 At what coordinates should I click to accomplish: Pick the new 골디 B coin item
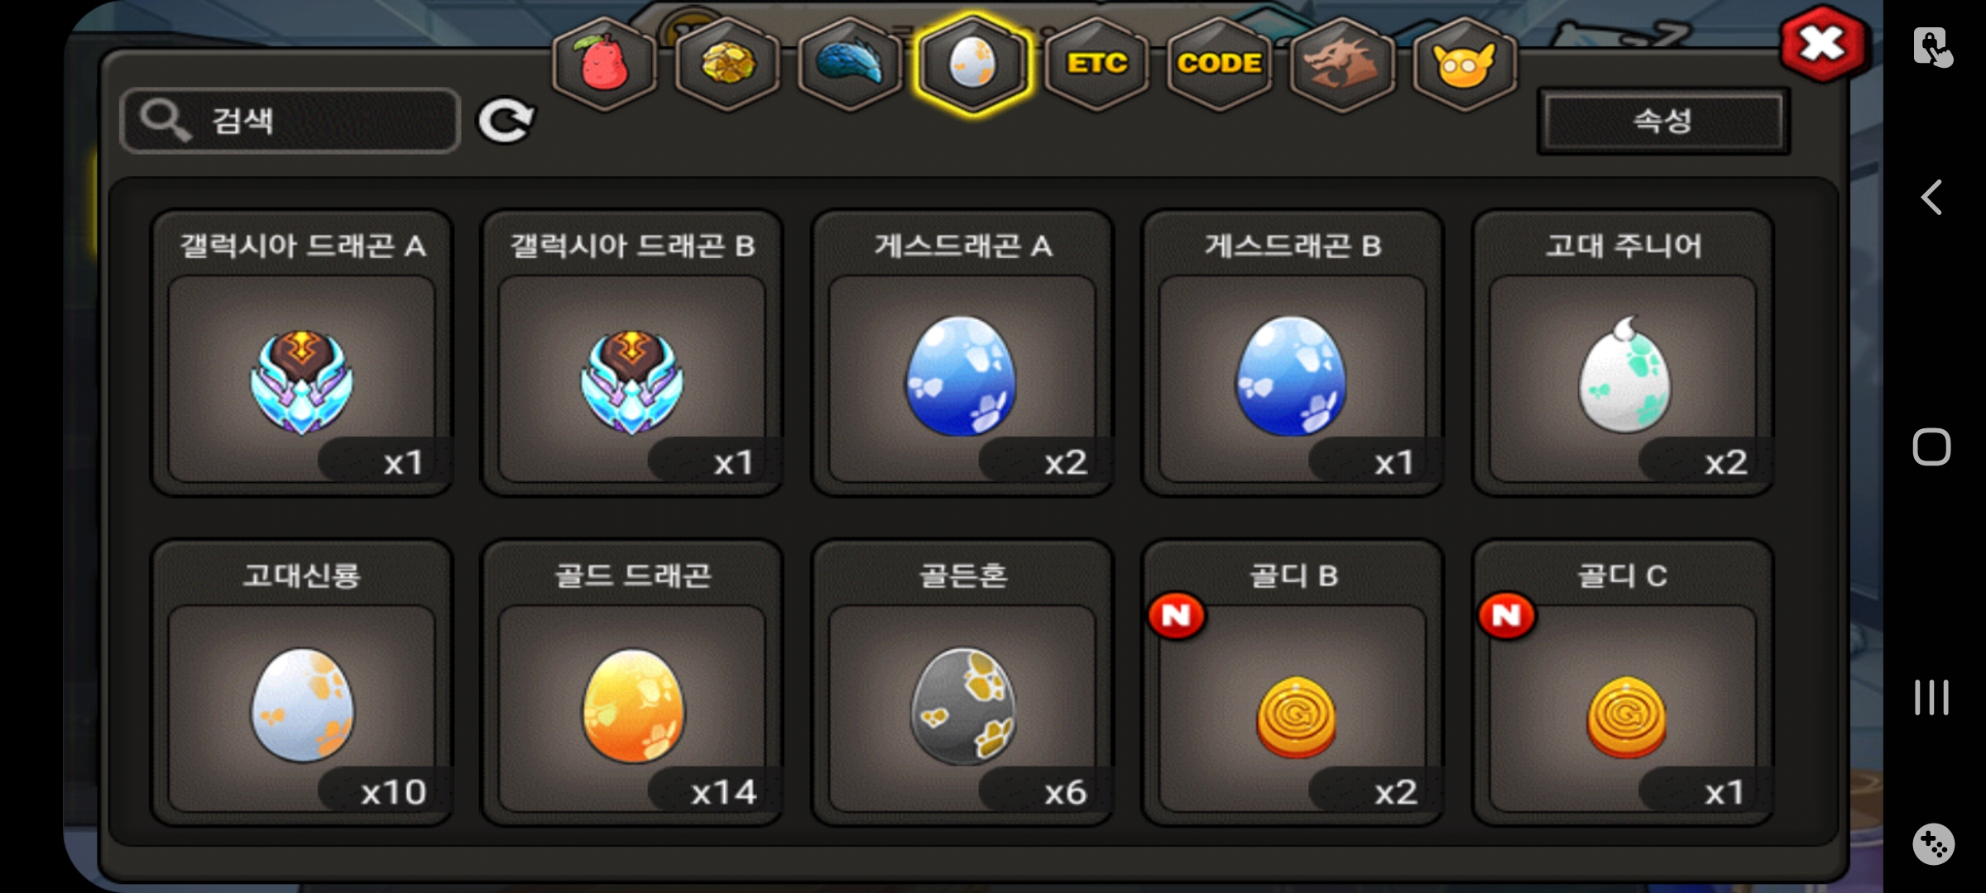(1293, 683)
